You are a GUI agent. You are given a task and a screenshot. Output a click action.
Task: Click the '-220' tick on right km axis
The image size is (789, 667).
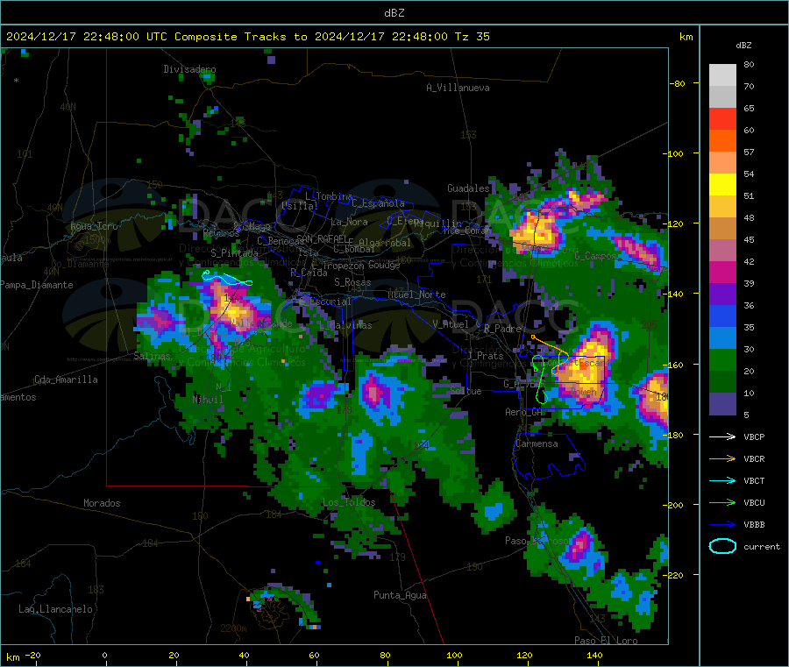[674, 575]
